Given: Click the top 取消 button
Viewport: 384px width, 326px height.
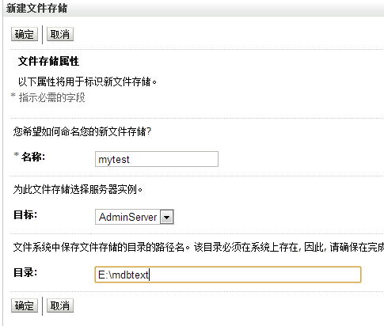Looking at the screenshot, I should pos(60,34).
